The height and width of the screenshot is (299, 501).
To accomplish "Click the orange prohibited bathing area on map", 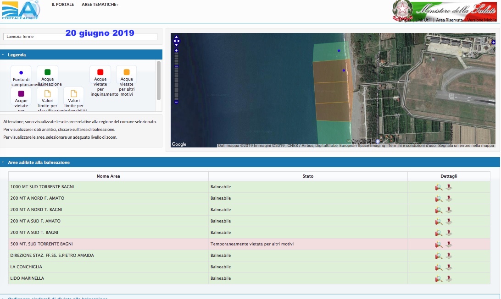I will coord(332,91).
